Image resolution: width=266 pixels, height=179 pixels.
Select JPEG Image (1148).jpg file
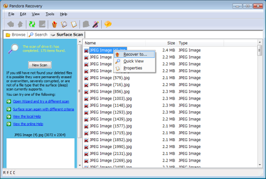110,105
